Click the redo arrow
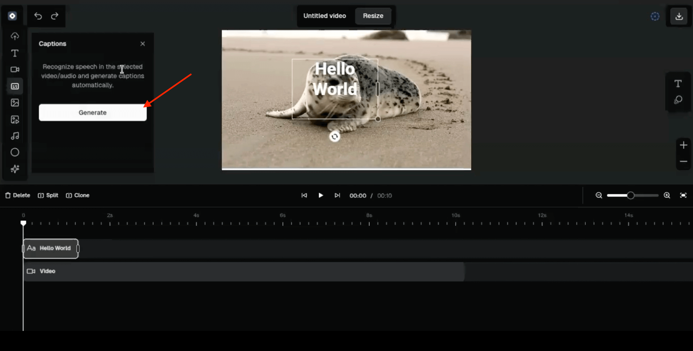 tap(55, 16)
